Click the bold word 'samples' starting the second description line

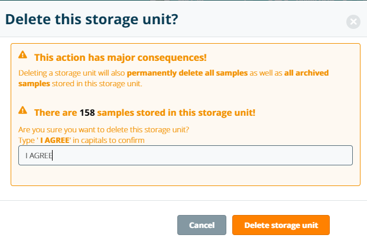click(x=33, y=83)
